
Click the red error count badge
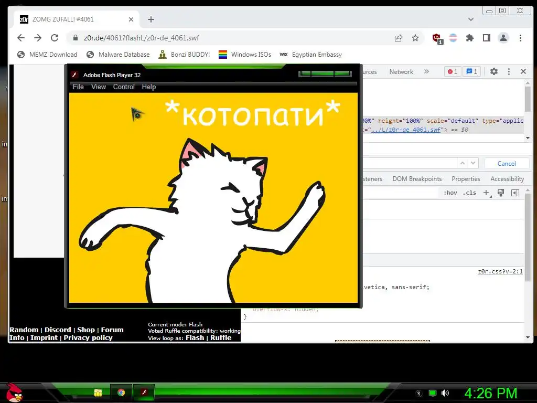[x=453, y=71]
